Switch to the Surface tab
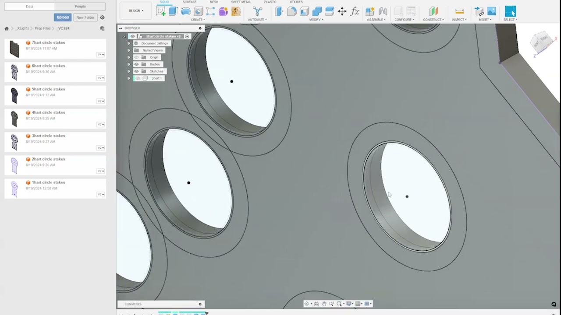Viewport: 561px width, 315px height. pos(189,2)
